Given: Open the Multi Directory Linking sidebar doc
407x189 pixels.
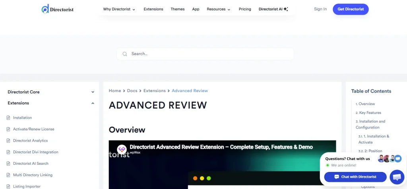Looking at the screenshot, I should pyautogui.click(x=33, y=175).
